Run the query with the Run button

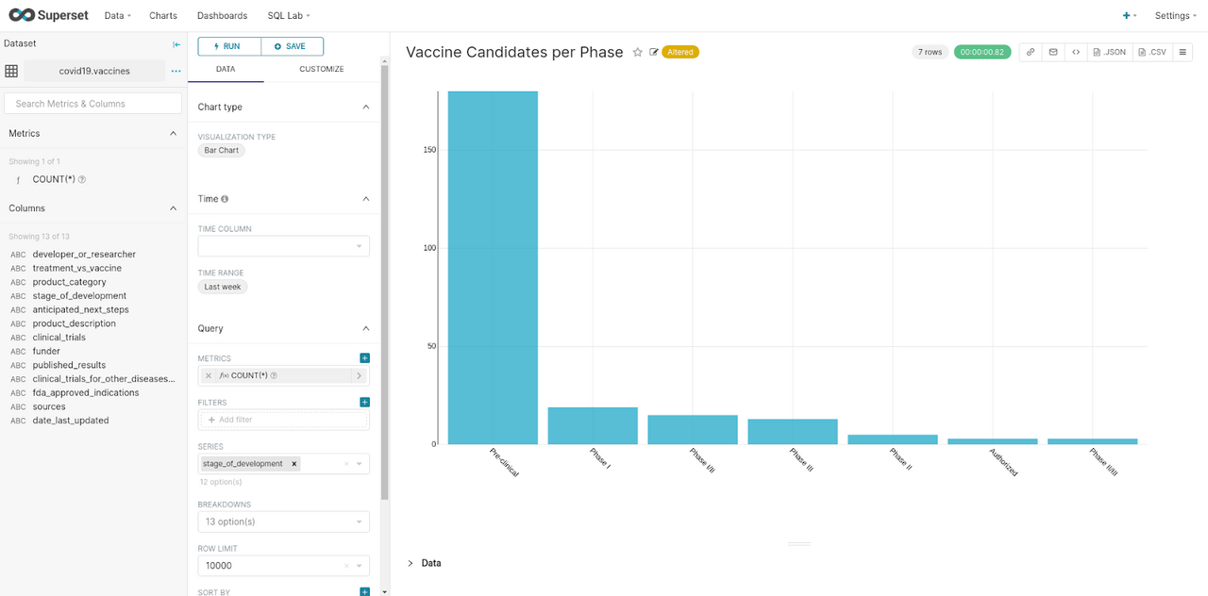(226, 45)
